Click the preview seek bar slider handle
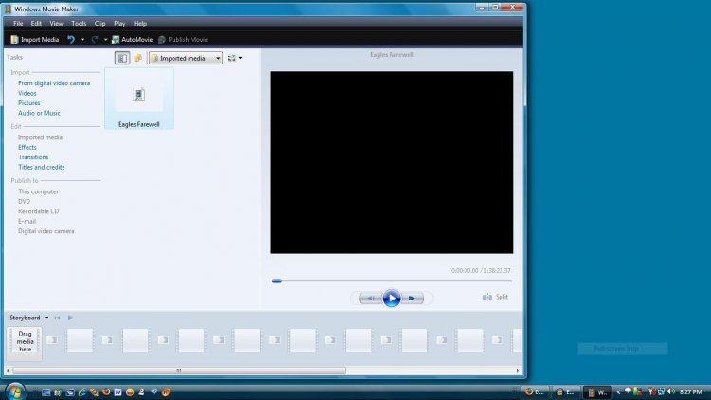The width and height of the screenshot is (711, 400). (277, 282)
